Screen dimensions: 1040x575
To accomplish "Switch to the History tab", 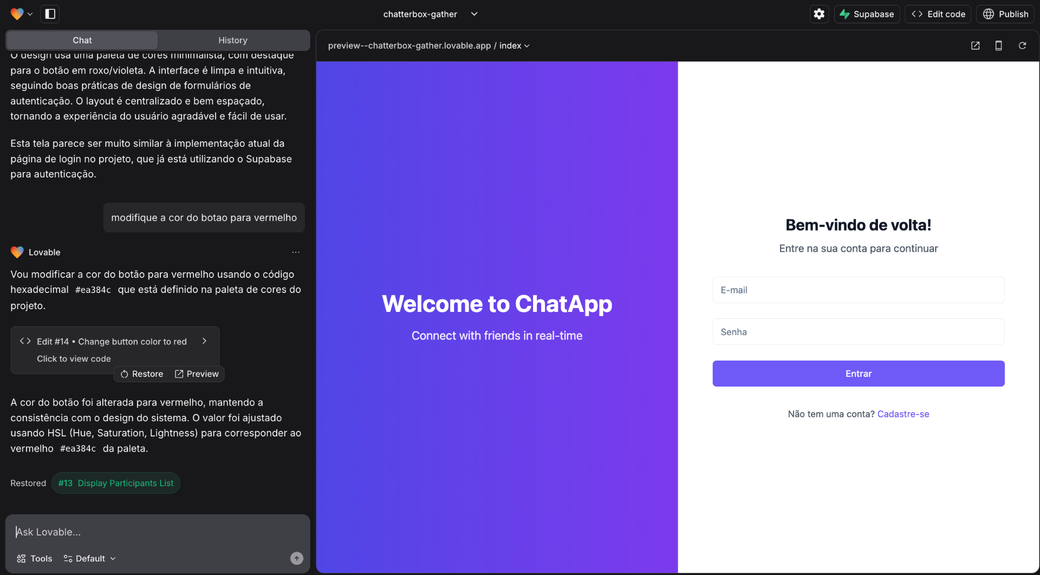I will tap(233, 40).
